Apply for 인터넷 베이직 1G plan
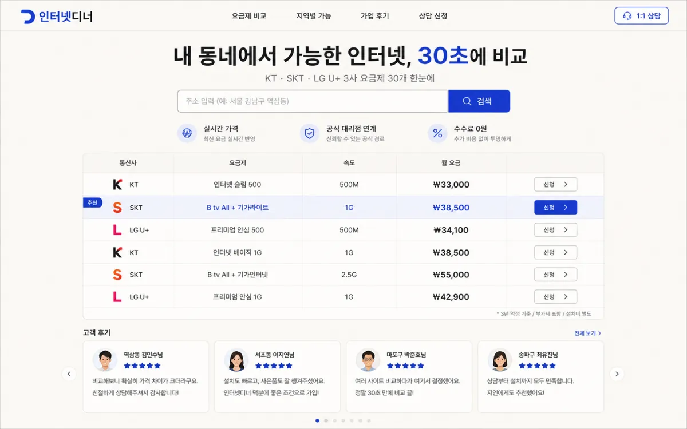 coord(555,252)
